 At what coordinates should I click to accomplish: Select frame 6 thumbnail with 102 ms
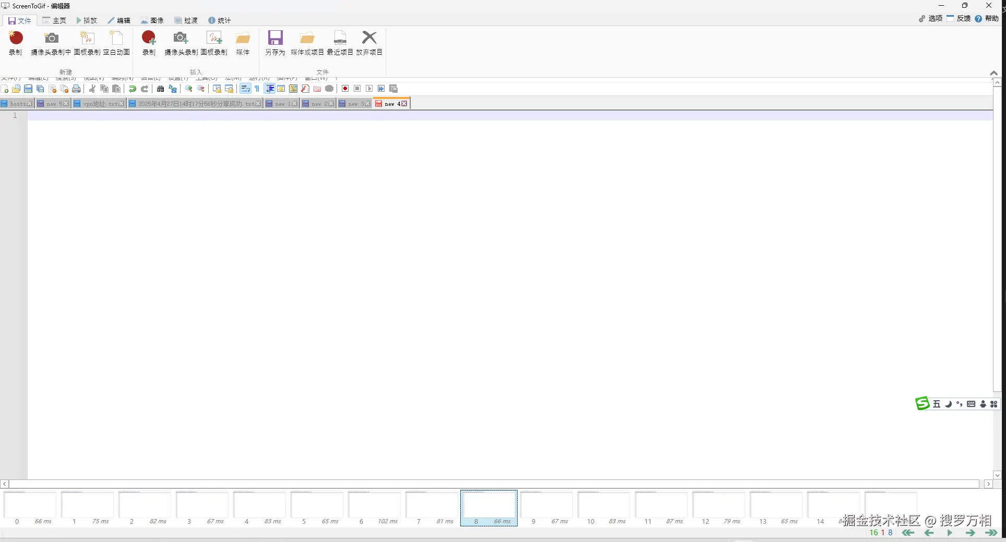374,508
